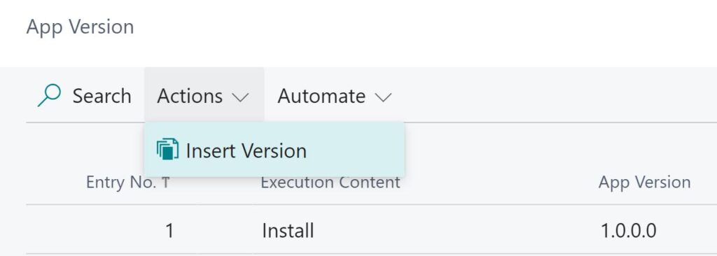Screen dimensions: 717x256
Task: Select entry number 1 cell
Action: [x=169, y=230]
